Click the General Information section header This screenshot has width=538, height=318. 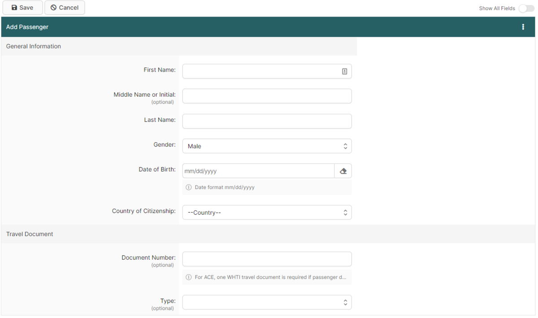pyautogui.click(x=33, y=46)
